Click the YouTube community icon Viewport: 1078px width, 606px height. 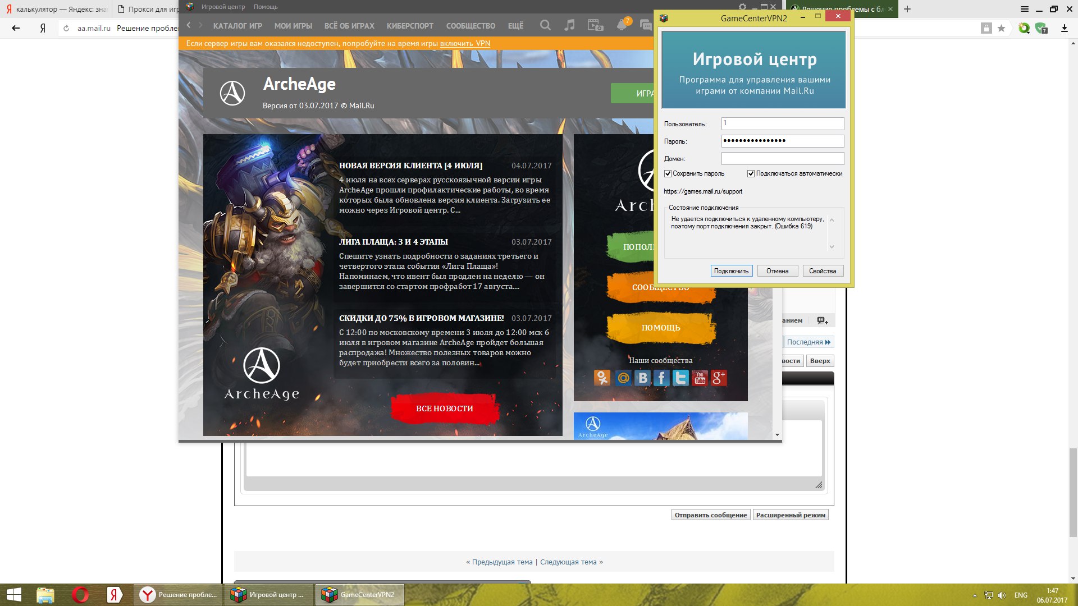click(700, 378)
